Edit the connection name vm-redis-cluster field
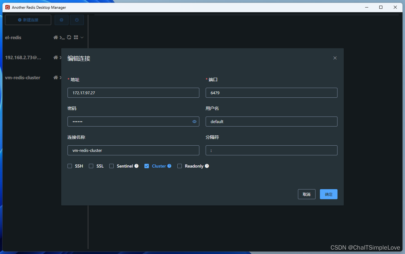 133,150
